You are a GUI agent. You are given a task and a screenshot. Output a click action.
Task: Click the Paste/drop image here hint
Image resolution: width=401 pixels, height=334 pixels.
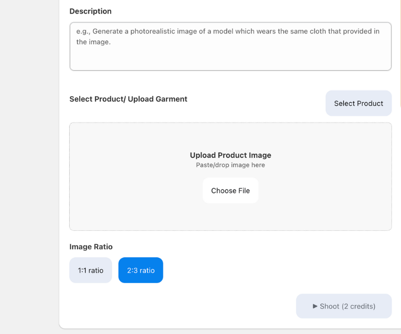pyautogui.click(x=231, y=165)
